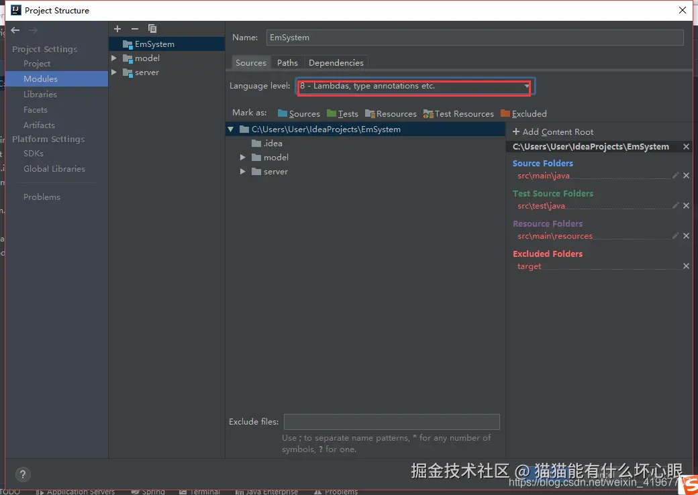Screen dimensions: 698x495
Task: Switch to the Paths tab
Action: (x=287, y=62)
